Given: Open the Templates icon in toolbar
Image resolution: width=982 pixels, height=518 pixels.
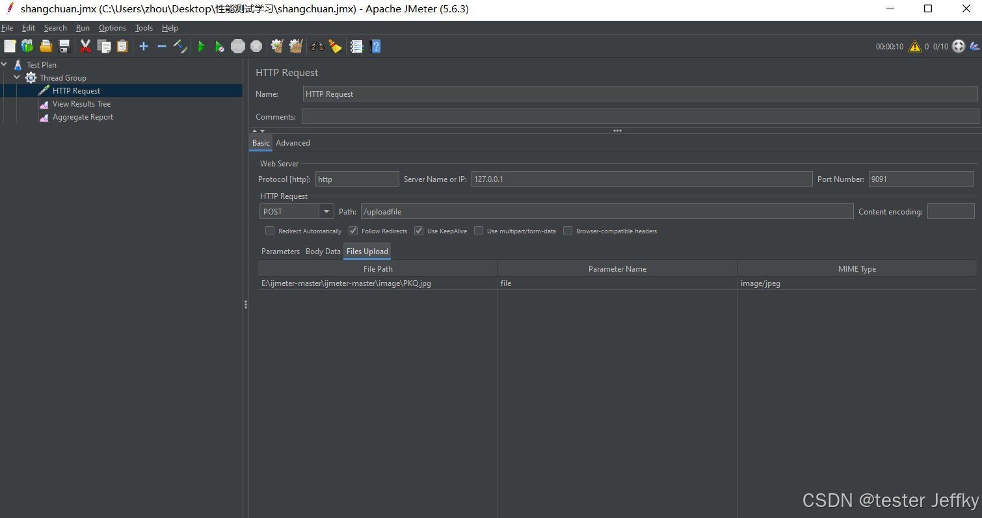Looking at the screenshot, I should tap(27, 46).
